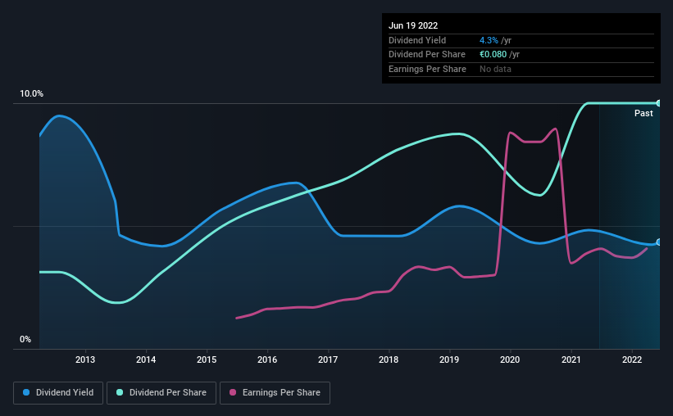Click the Earnings Per Share No data row
673x416 pixels.
[x=521, y=69]
